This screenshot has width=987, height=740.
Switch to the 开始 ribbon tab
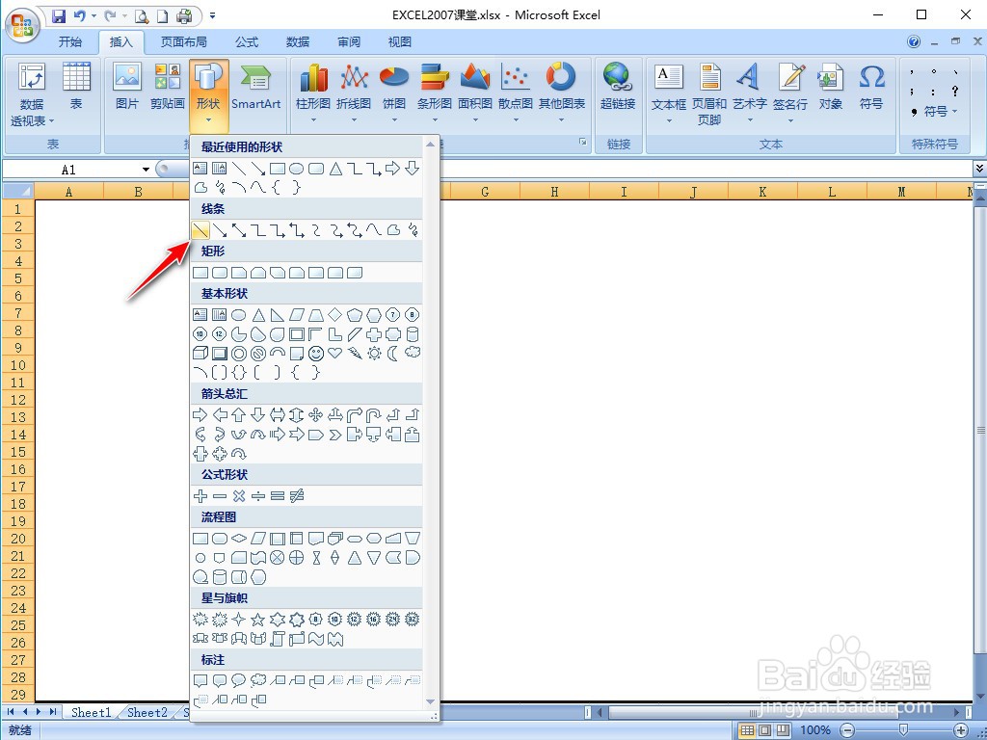pos(70,42)
